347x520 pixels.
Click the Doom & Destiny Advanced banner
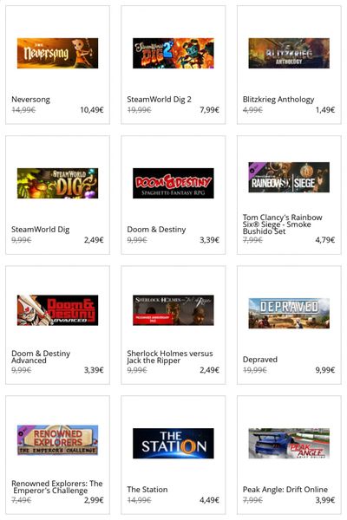[57, 310]
